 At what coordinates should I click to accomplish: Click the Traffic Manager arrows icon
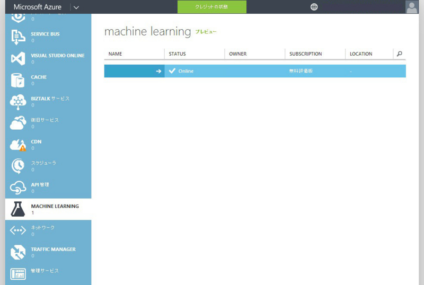click(x=18, y=252)
